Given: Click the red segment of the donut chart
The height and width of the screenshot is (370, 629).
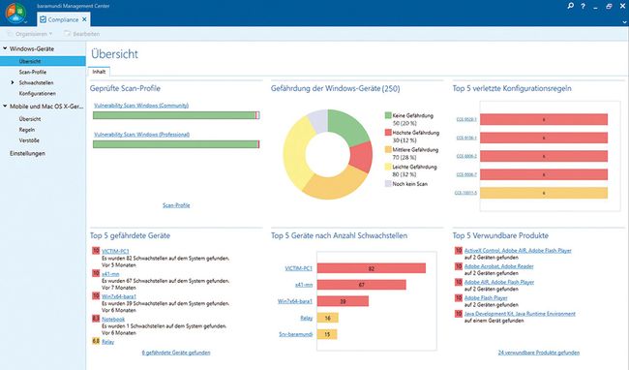Looking at the screenshot, I should (361, 157).
